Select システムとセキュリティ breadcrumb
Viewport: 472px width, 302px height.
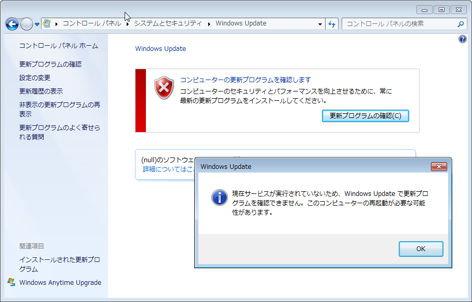point(168,23)
